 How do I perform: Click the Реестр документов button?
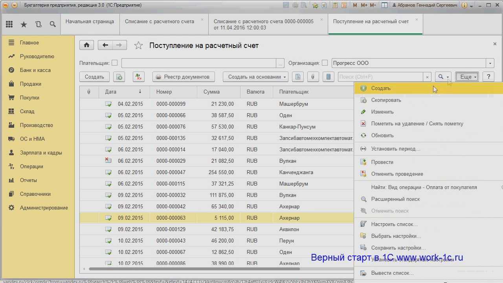184,77
